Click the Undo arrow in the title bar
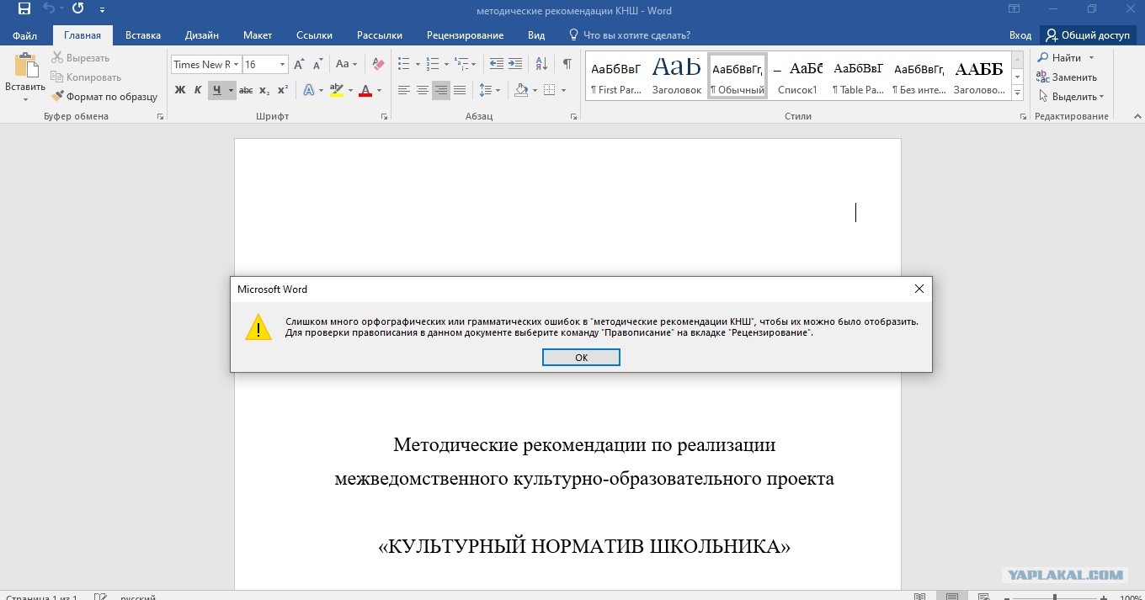1145x600 pixels. 50,9
